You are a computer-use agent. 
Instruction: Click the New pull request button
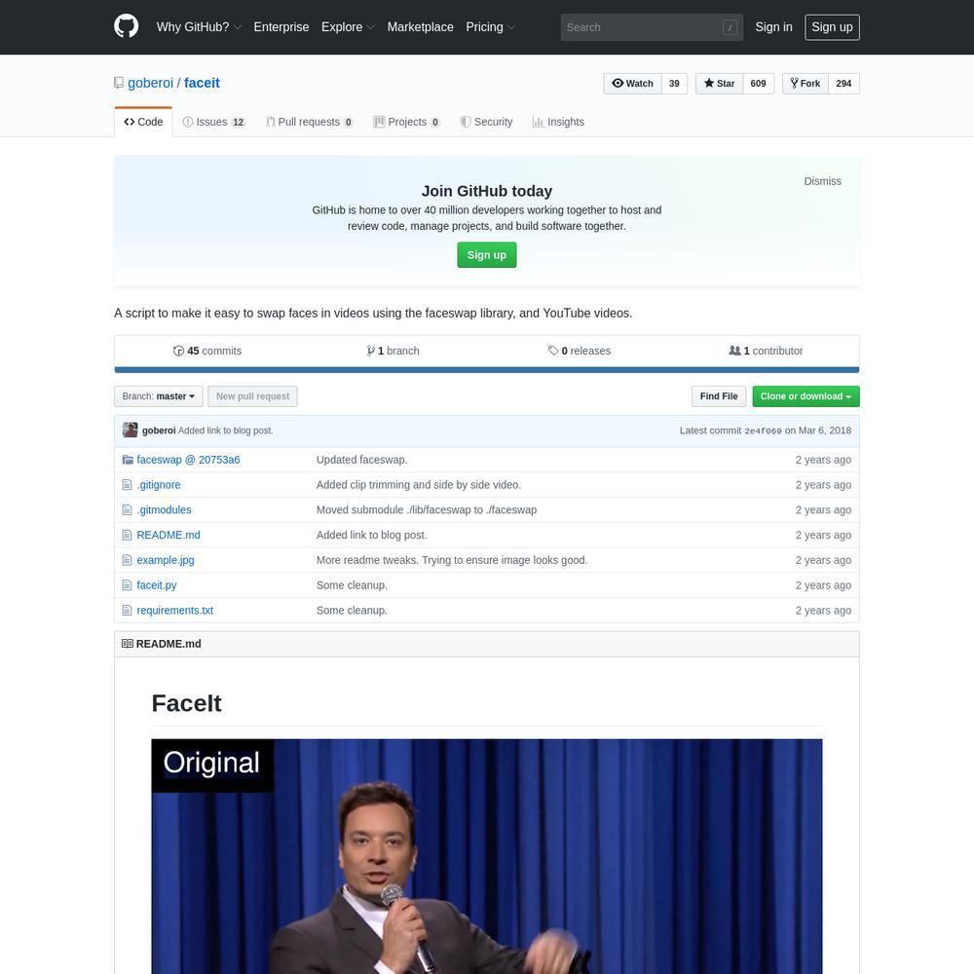252,396
